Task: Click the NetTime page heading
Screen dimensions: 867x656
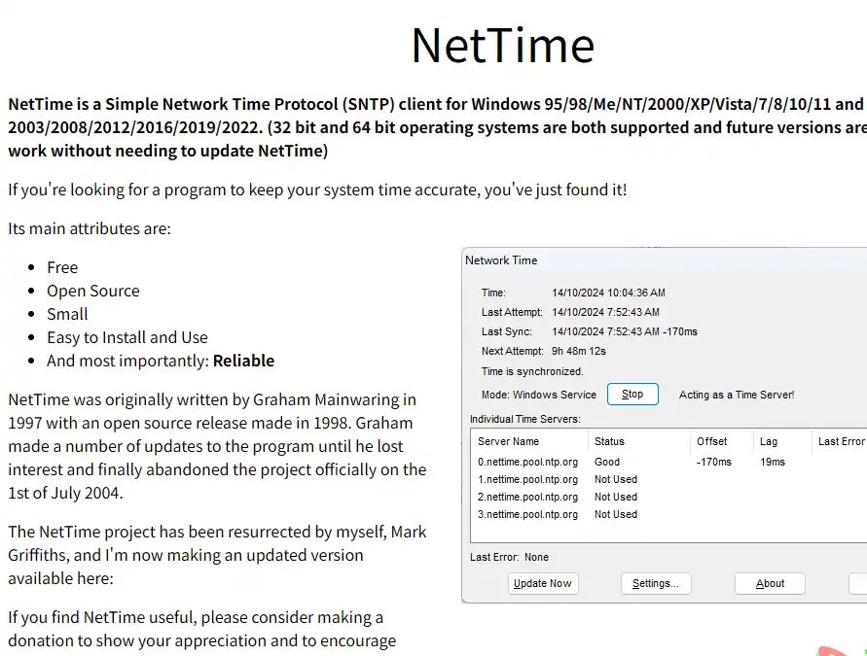Action: (503, 46)
